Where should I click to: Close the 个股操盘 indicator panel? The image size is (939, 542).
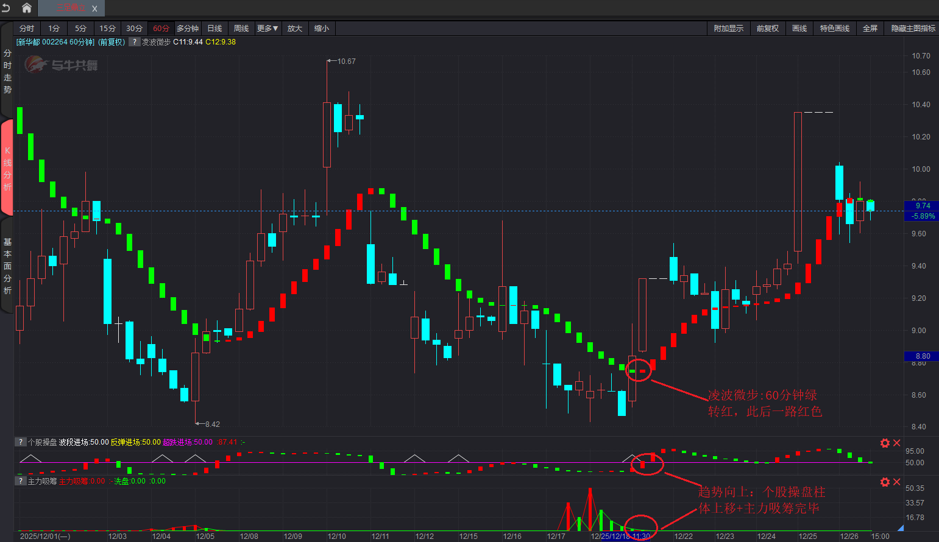[x=897, y=443]
